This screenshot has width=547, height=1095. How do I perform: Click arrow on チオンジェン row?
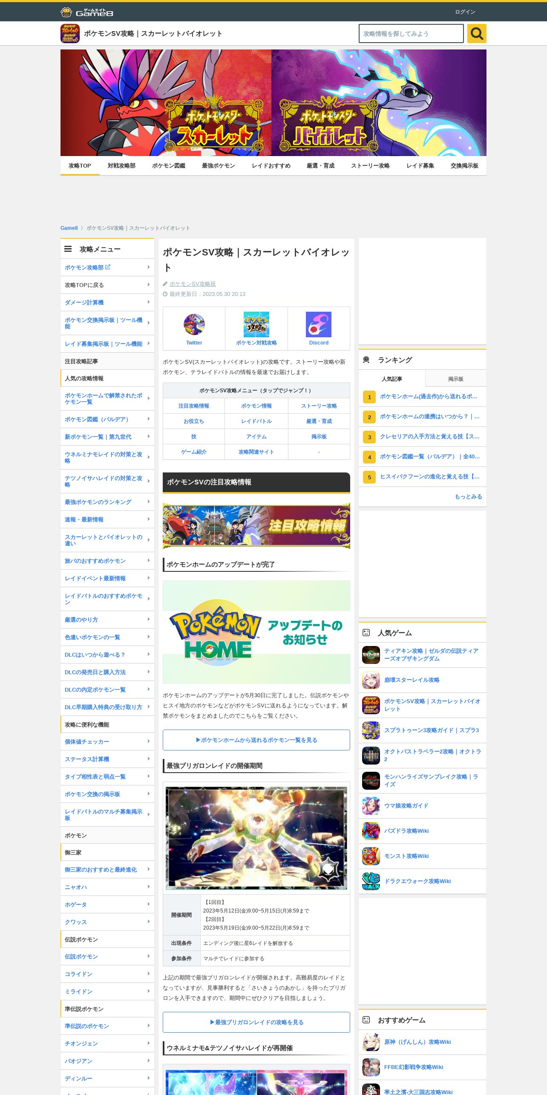click(149, 1043)
